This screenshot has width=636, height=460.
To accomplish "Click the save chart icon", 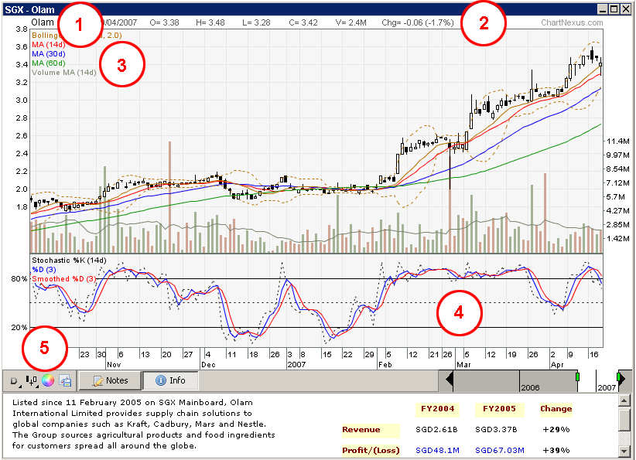I will tap(65, 380).
